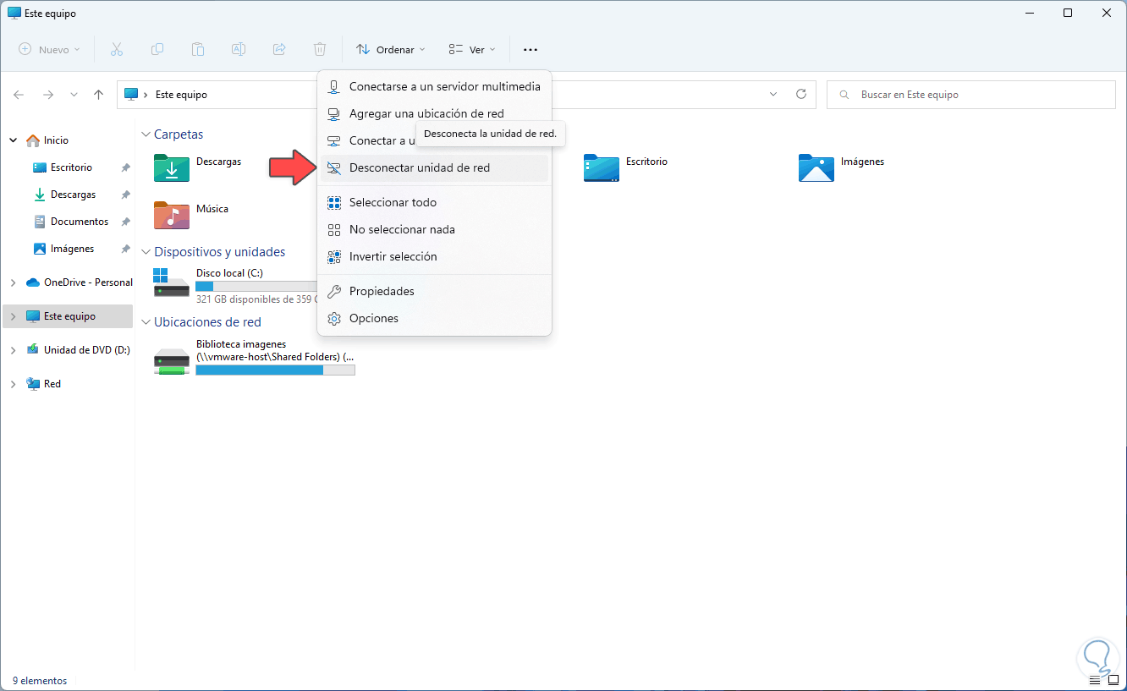The height and width of the screenshot is (691, 1127).
Task: Expand OneDrive - Personal in sidebar
Action: [x=13, y=282]
